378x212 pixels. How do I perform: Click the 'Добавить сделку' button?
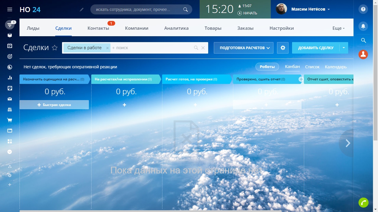[316, 48]
